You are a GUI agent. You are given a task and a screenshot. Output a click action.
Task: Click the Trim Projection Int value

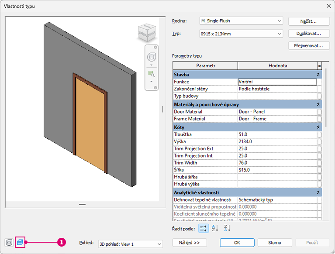click(x=277, y=156)
